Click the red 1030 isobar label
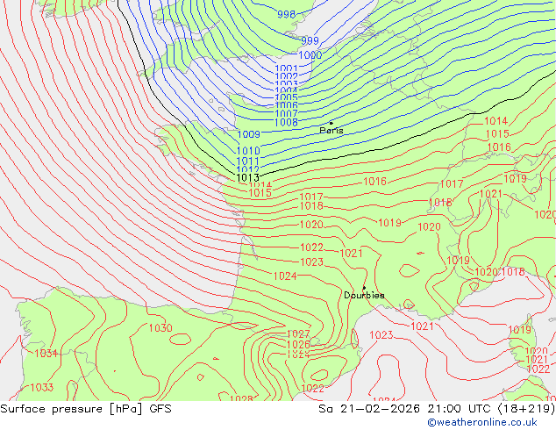Viewport: 556px width, 430px height. (160, 328)
